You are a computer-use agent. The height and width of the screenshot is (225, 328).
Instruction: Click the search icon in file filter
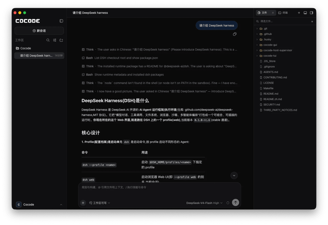(258, 21)
